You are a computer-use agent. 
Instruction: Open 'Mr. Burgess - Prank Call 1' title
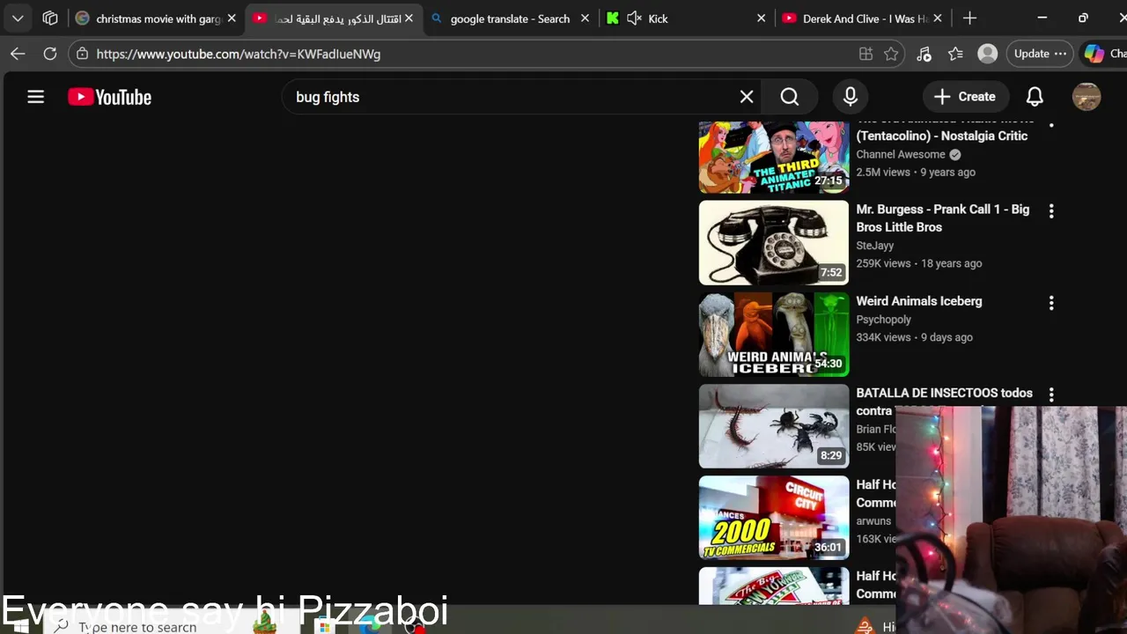pos(943,218)
